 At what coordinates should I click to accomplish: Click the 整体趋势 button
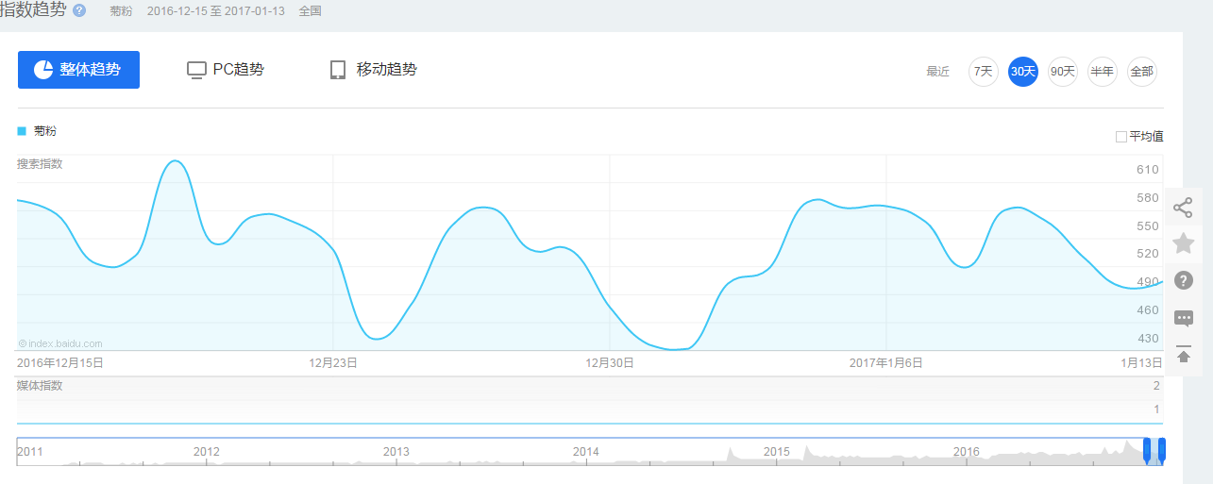(x=78, y=70)
